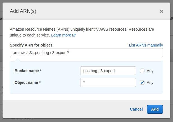This screenshot has width=173, height=122.
Task: Uncheck the Any checkbox for Object name
Action: click(142, 82)
